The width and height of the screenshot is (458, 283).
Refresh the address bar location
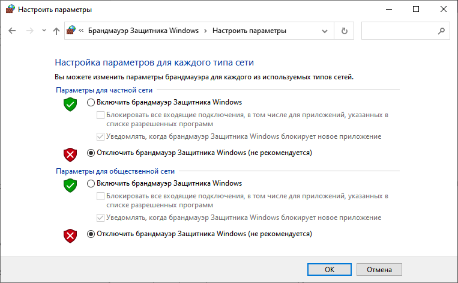pyautogui.click(x=344, y=31)
